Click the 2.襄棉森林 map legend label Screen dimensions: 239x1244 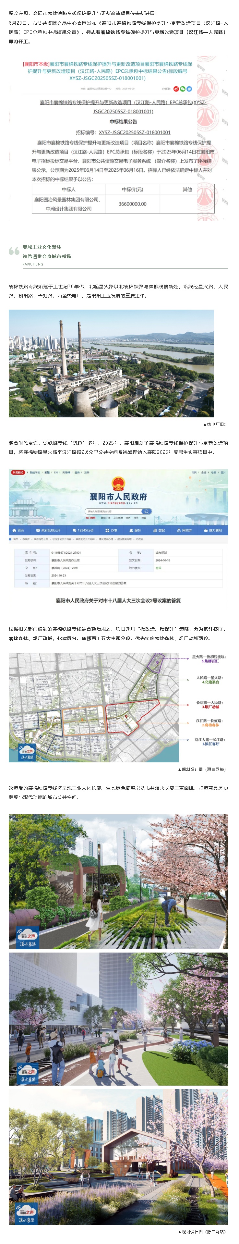click(x=210, y=725)
